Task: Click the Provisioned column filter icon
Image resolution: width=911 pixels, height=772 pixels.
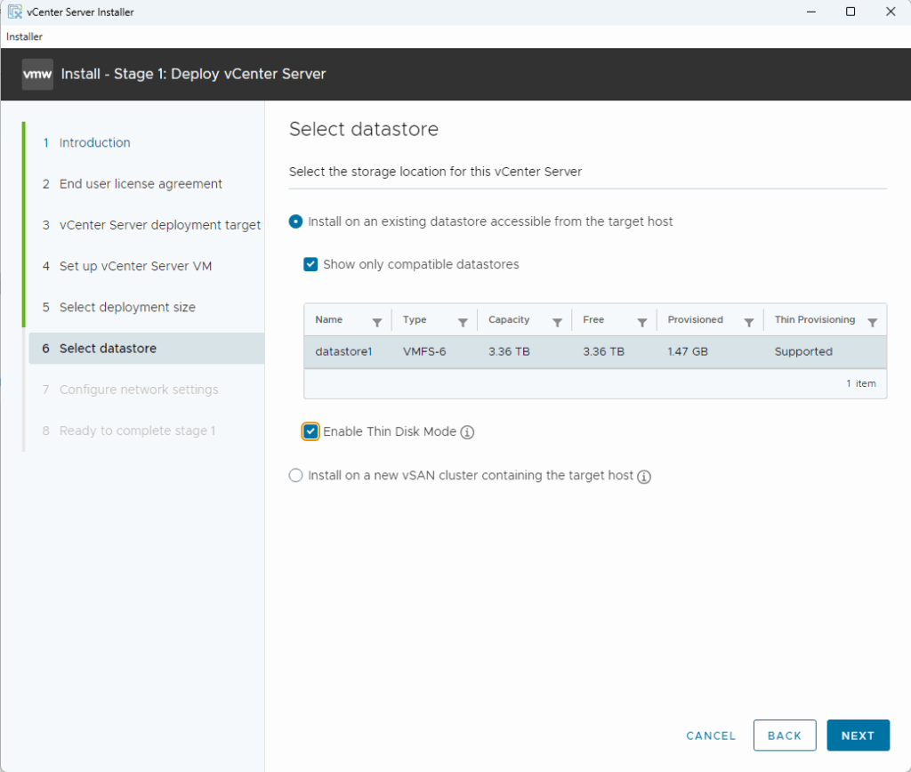Action: pos(749,323)
